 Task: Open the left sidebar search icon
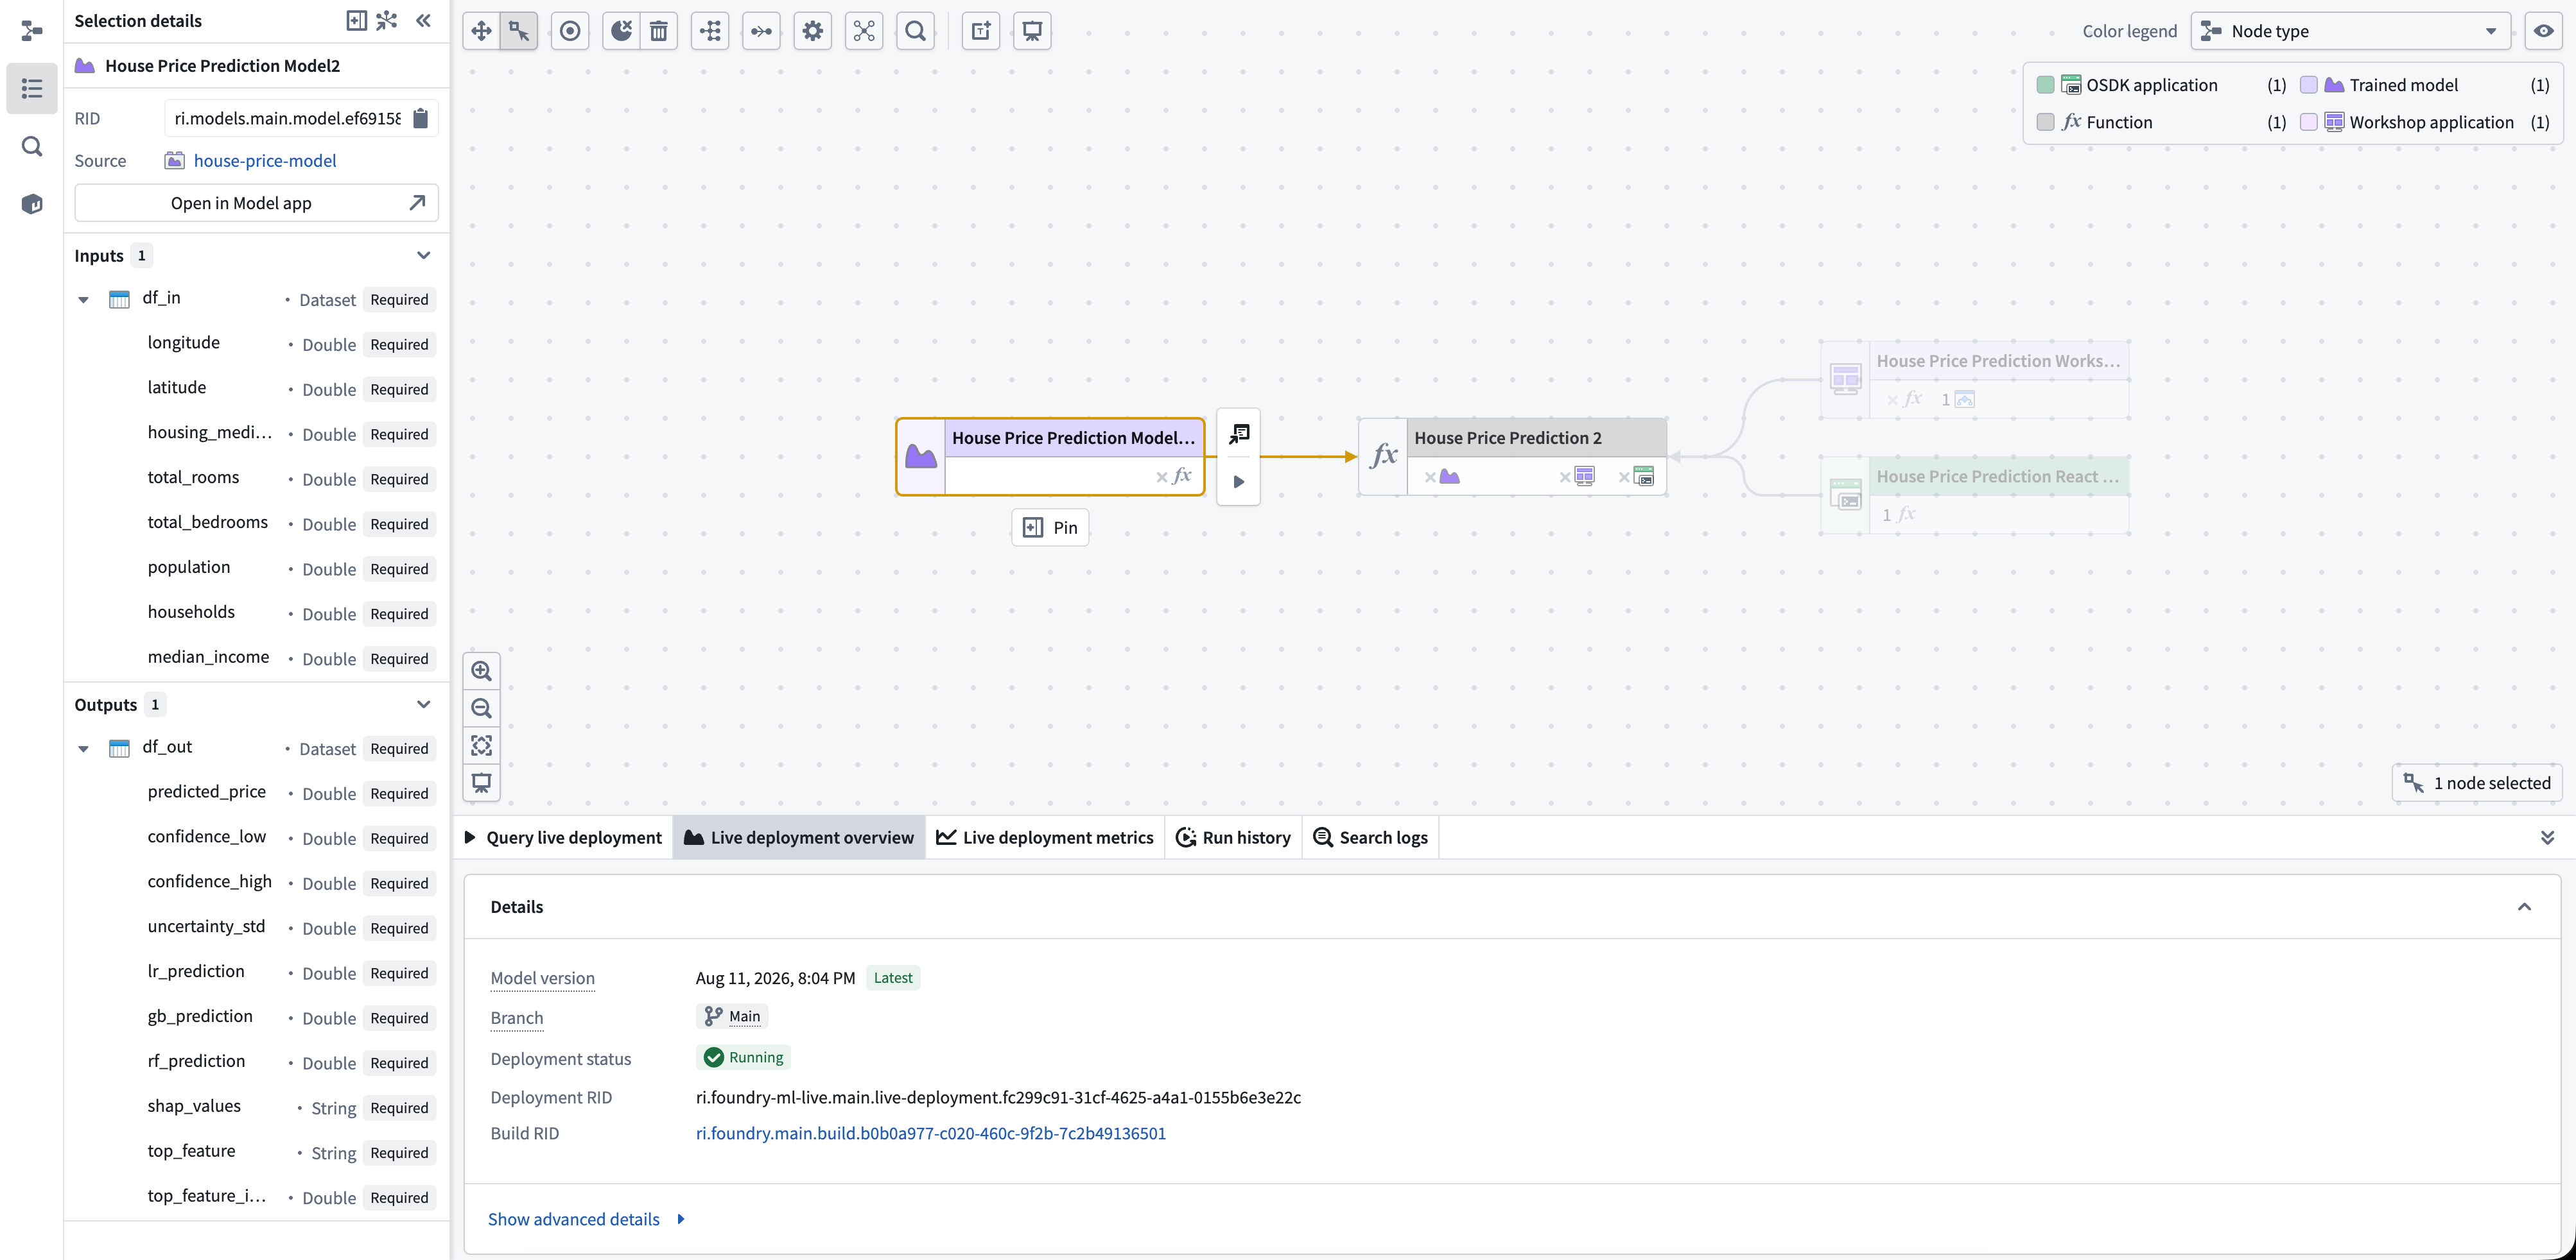point(32,147)
